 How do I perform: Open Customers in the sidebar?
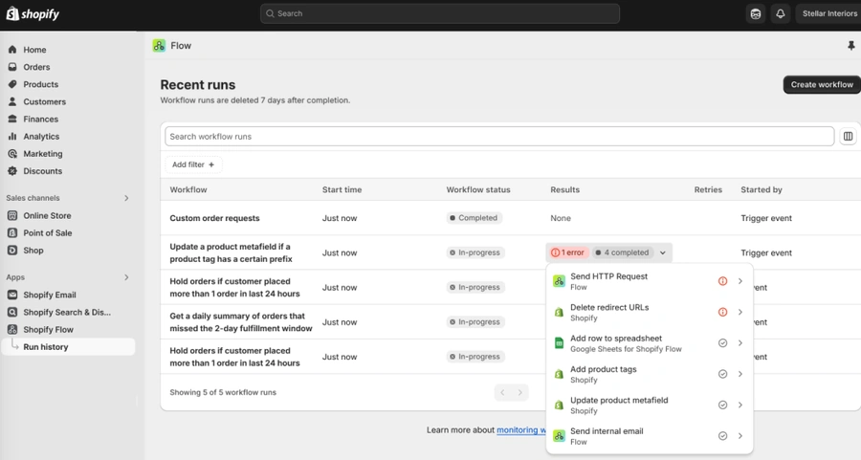(44, 101)
